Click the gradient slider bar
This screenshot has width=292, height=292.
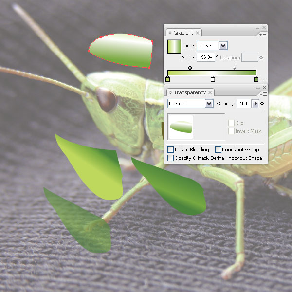pos(212,73)
